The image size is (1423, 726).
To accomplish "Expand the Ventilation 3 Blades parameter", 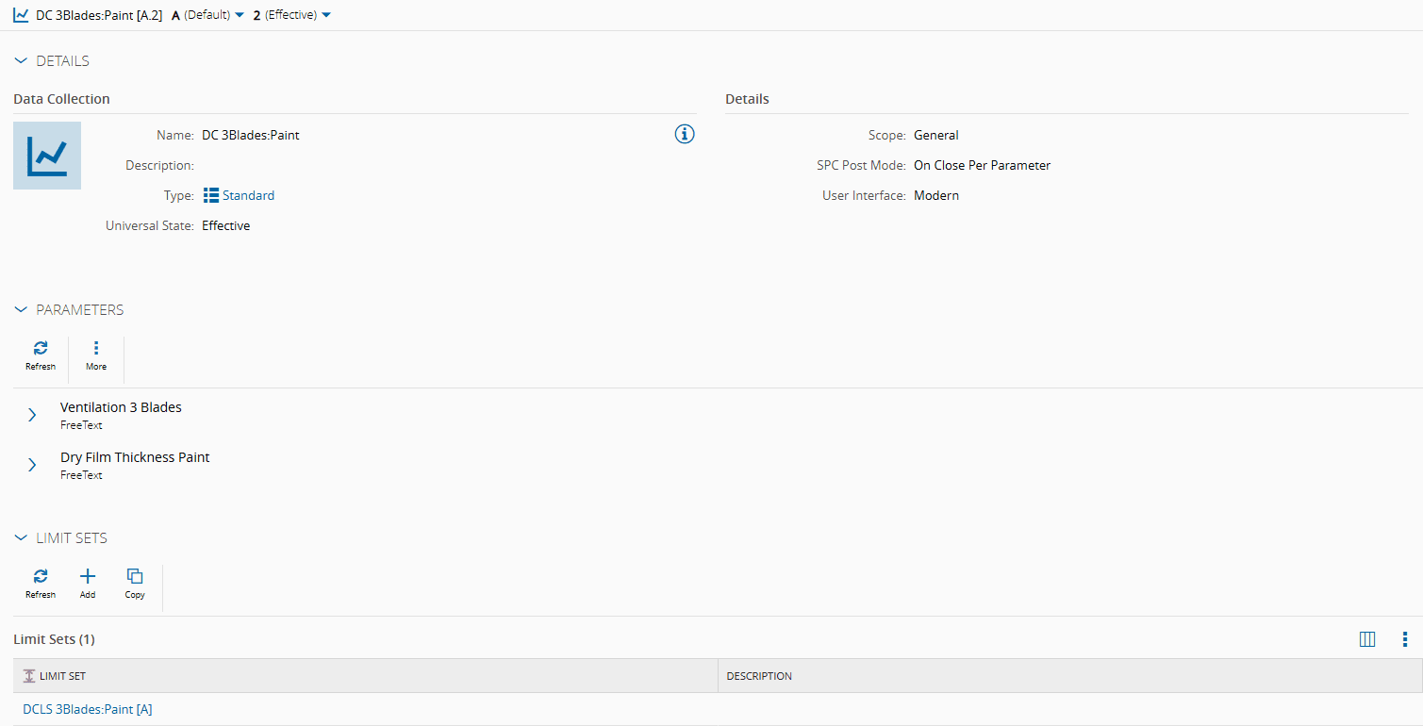I will point(32,414).
